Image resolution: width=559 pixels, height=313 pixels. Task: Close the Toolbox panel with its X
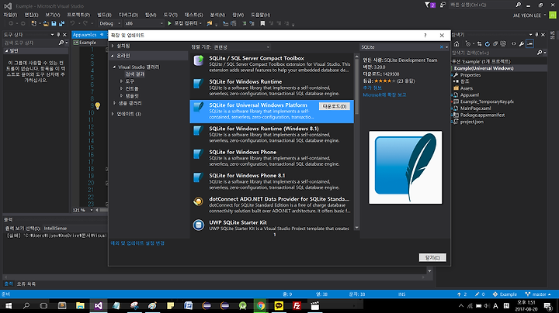[64, 35]
